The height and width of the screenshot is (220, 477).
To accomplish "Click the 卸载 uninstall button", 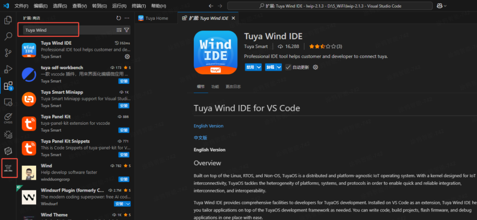I will (270, 67).
